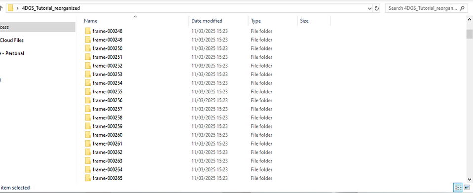Refresh the 4DGS_Tutorial_reorganized folder
The height and width of the screenshot is (193, 473).
coord(376,8)
